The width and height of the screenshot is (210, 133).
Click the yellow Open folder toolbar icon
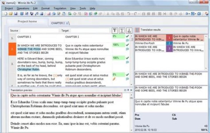coord(11,14)
